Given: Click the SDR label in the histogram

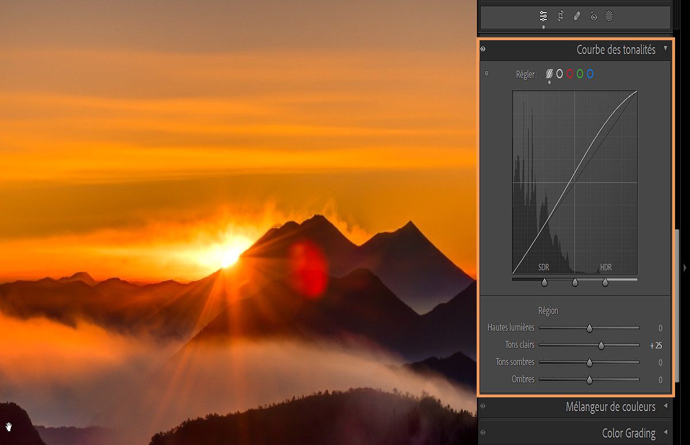Looking at the screenshot, I should (x=543, y=268).
